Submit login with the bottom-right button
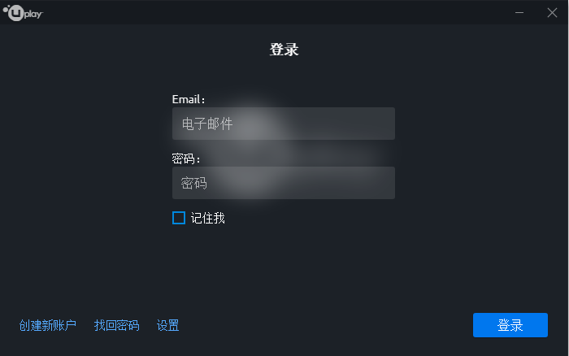The height and width of the screenshot is (356, 569). [510, 326]
